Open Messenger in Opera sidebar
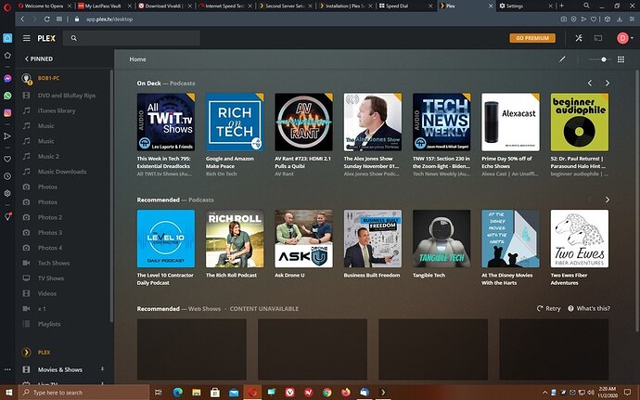The width and height of the screenshot is (640, 400). [7, 79]
